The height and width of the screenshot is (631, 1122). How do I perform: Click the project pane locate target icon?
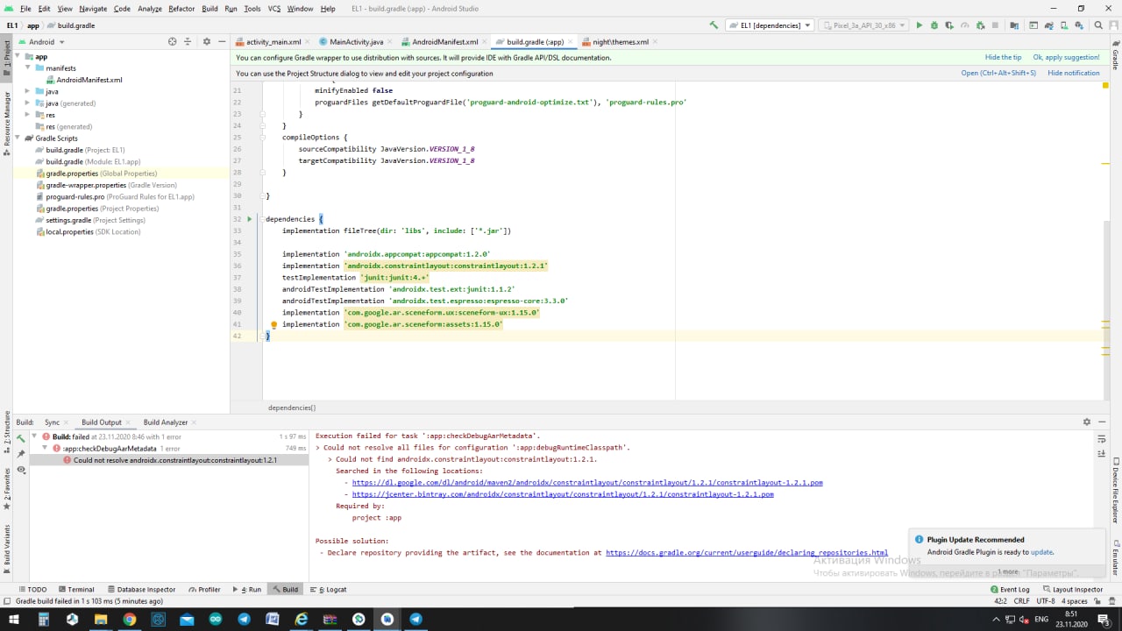pyautogui.click(x=173, y=41)
